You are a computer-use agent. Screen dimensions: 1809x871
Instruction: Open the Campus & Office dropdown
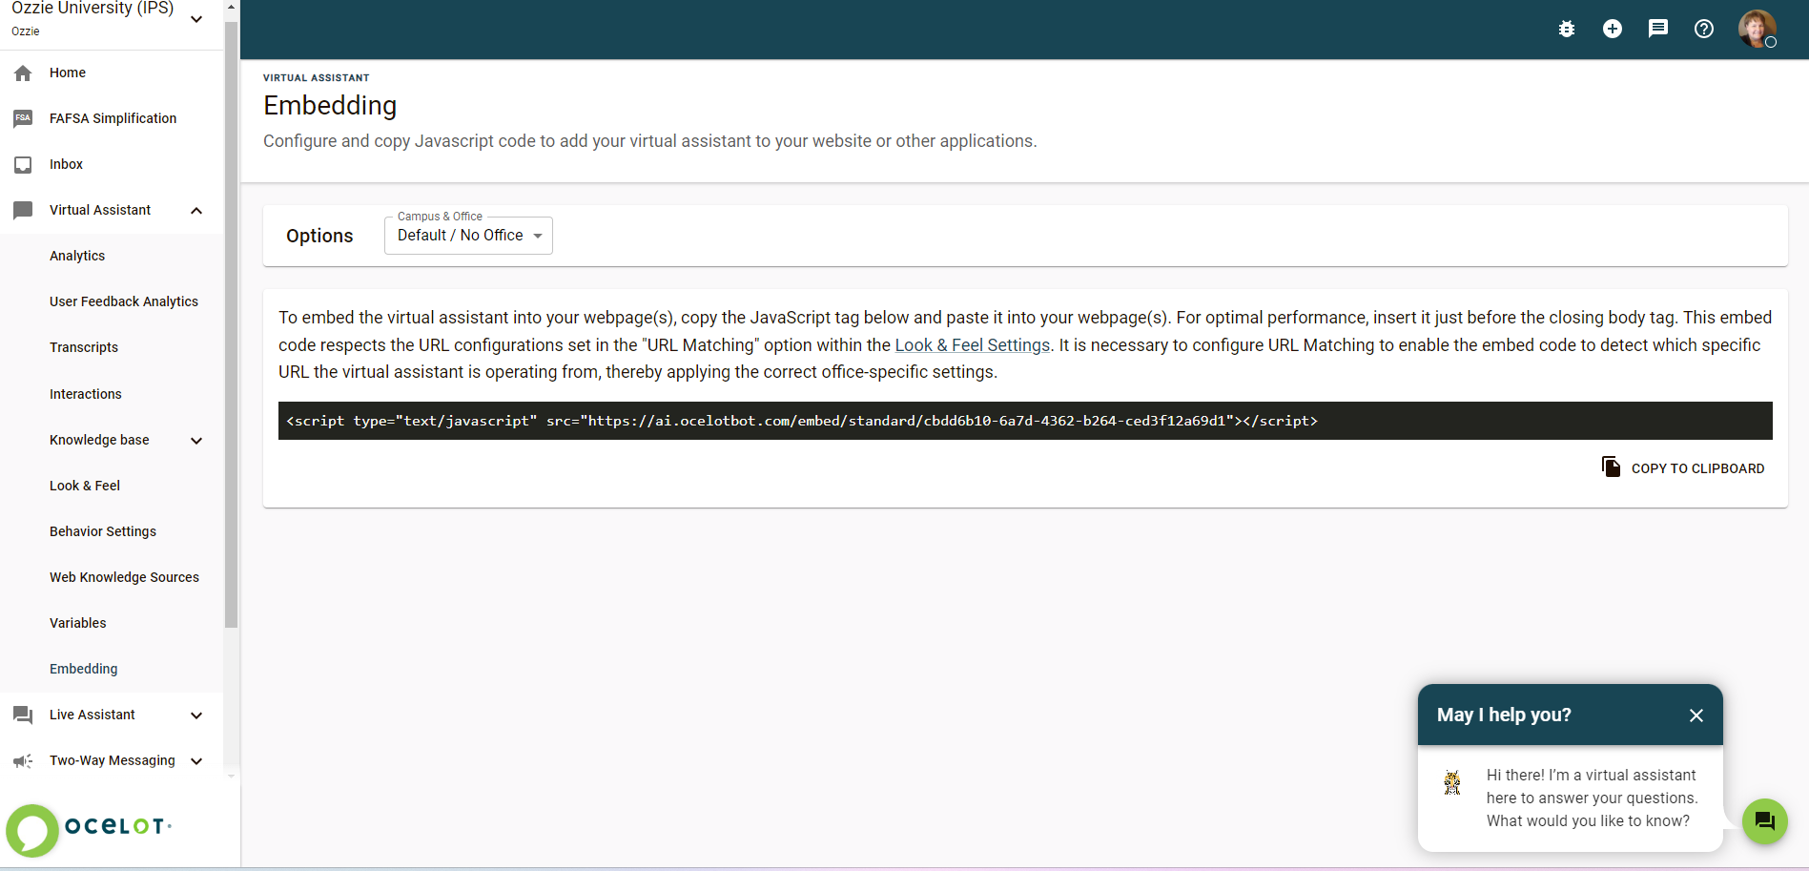[x=468, y=236]
